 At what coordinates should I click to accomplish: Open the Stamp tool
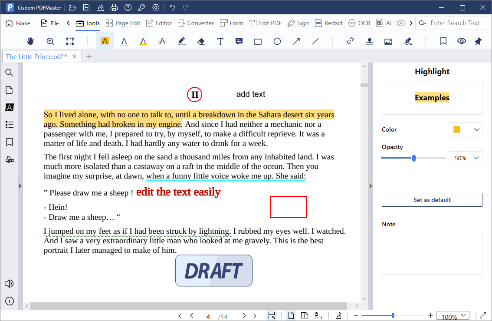pos(370,41)
